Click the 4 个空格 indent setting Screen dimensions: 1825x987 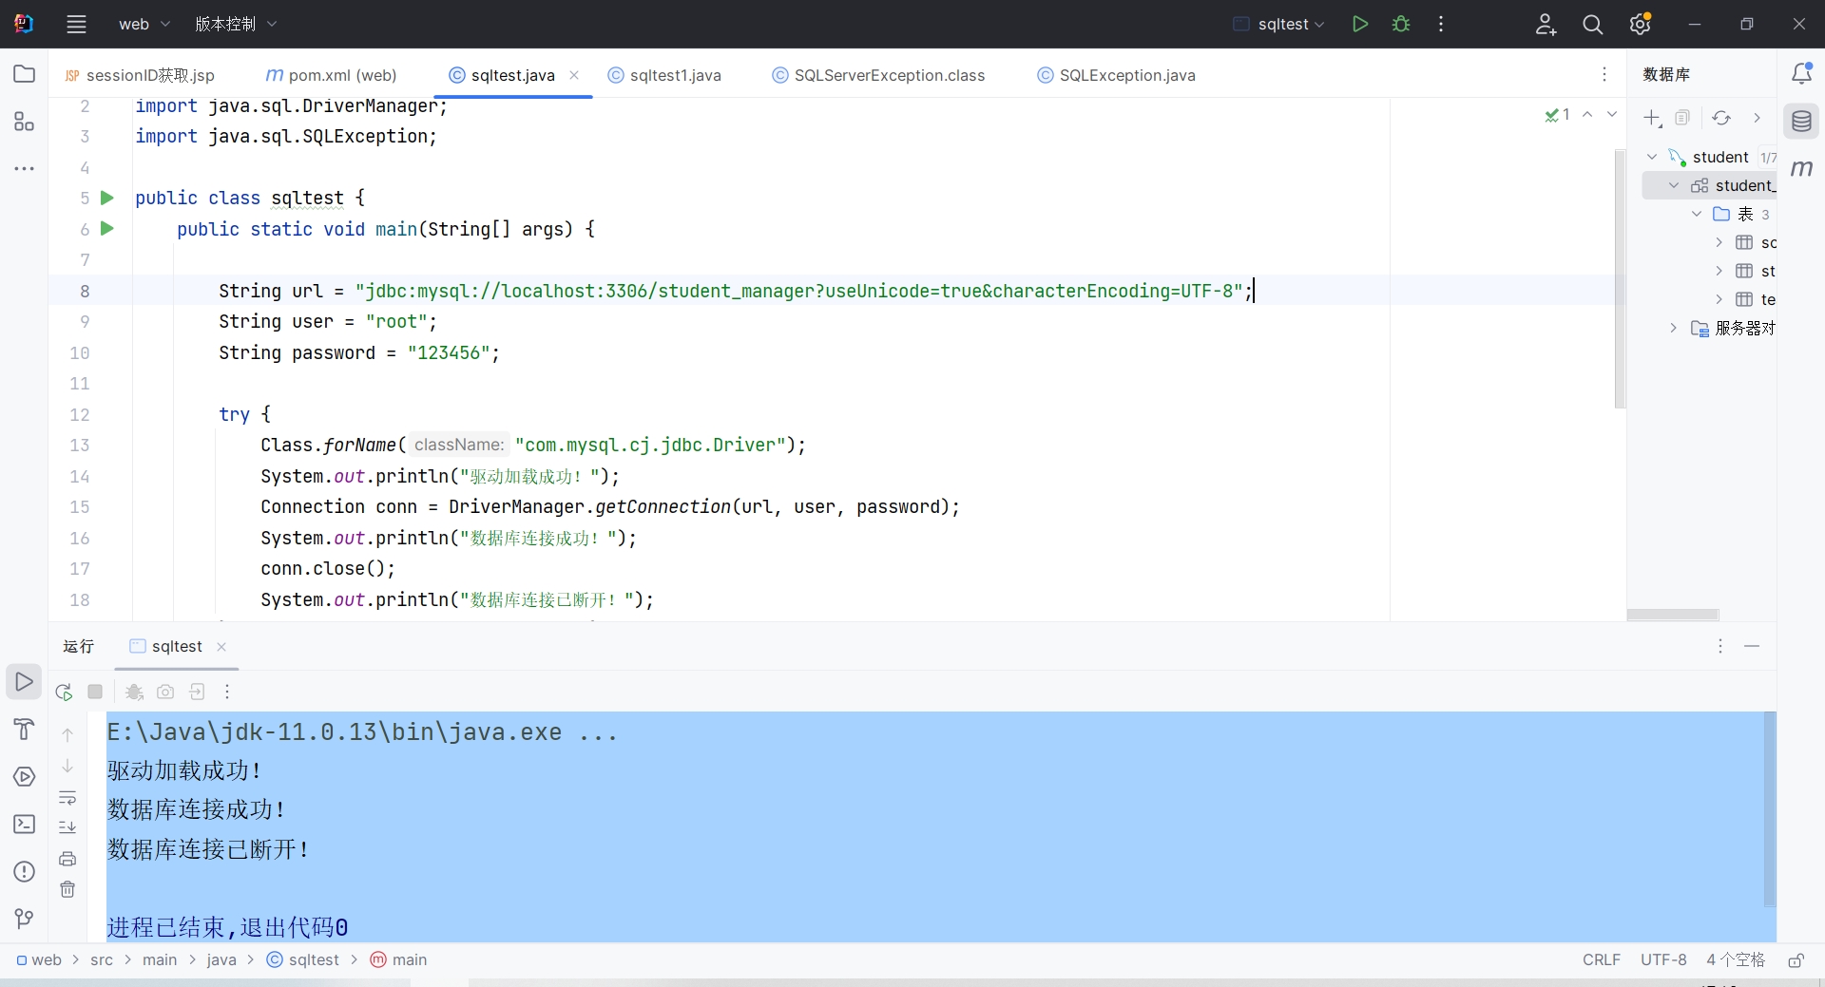coord(1736,959)
